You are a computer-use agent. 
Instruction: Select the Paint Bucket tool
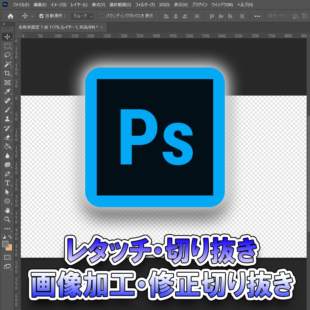[x=7, y=146]
